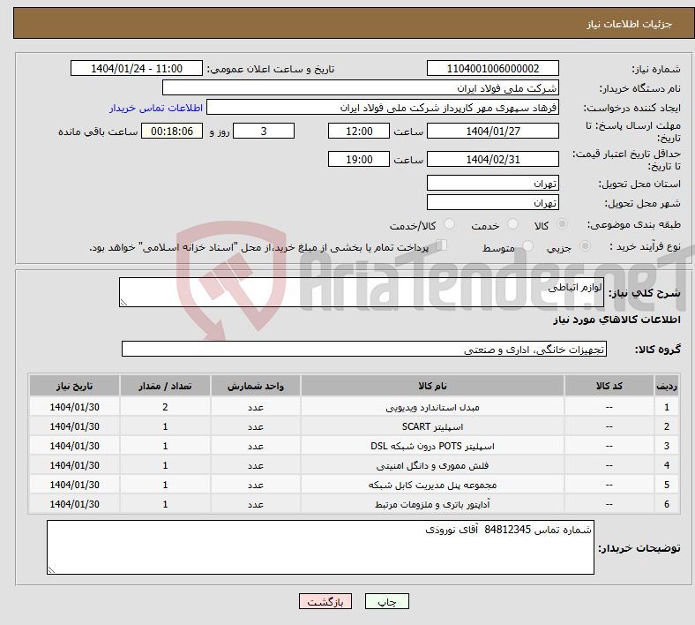Select the خدمت radio button
695x625 pixels.
coord(512,224)
